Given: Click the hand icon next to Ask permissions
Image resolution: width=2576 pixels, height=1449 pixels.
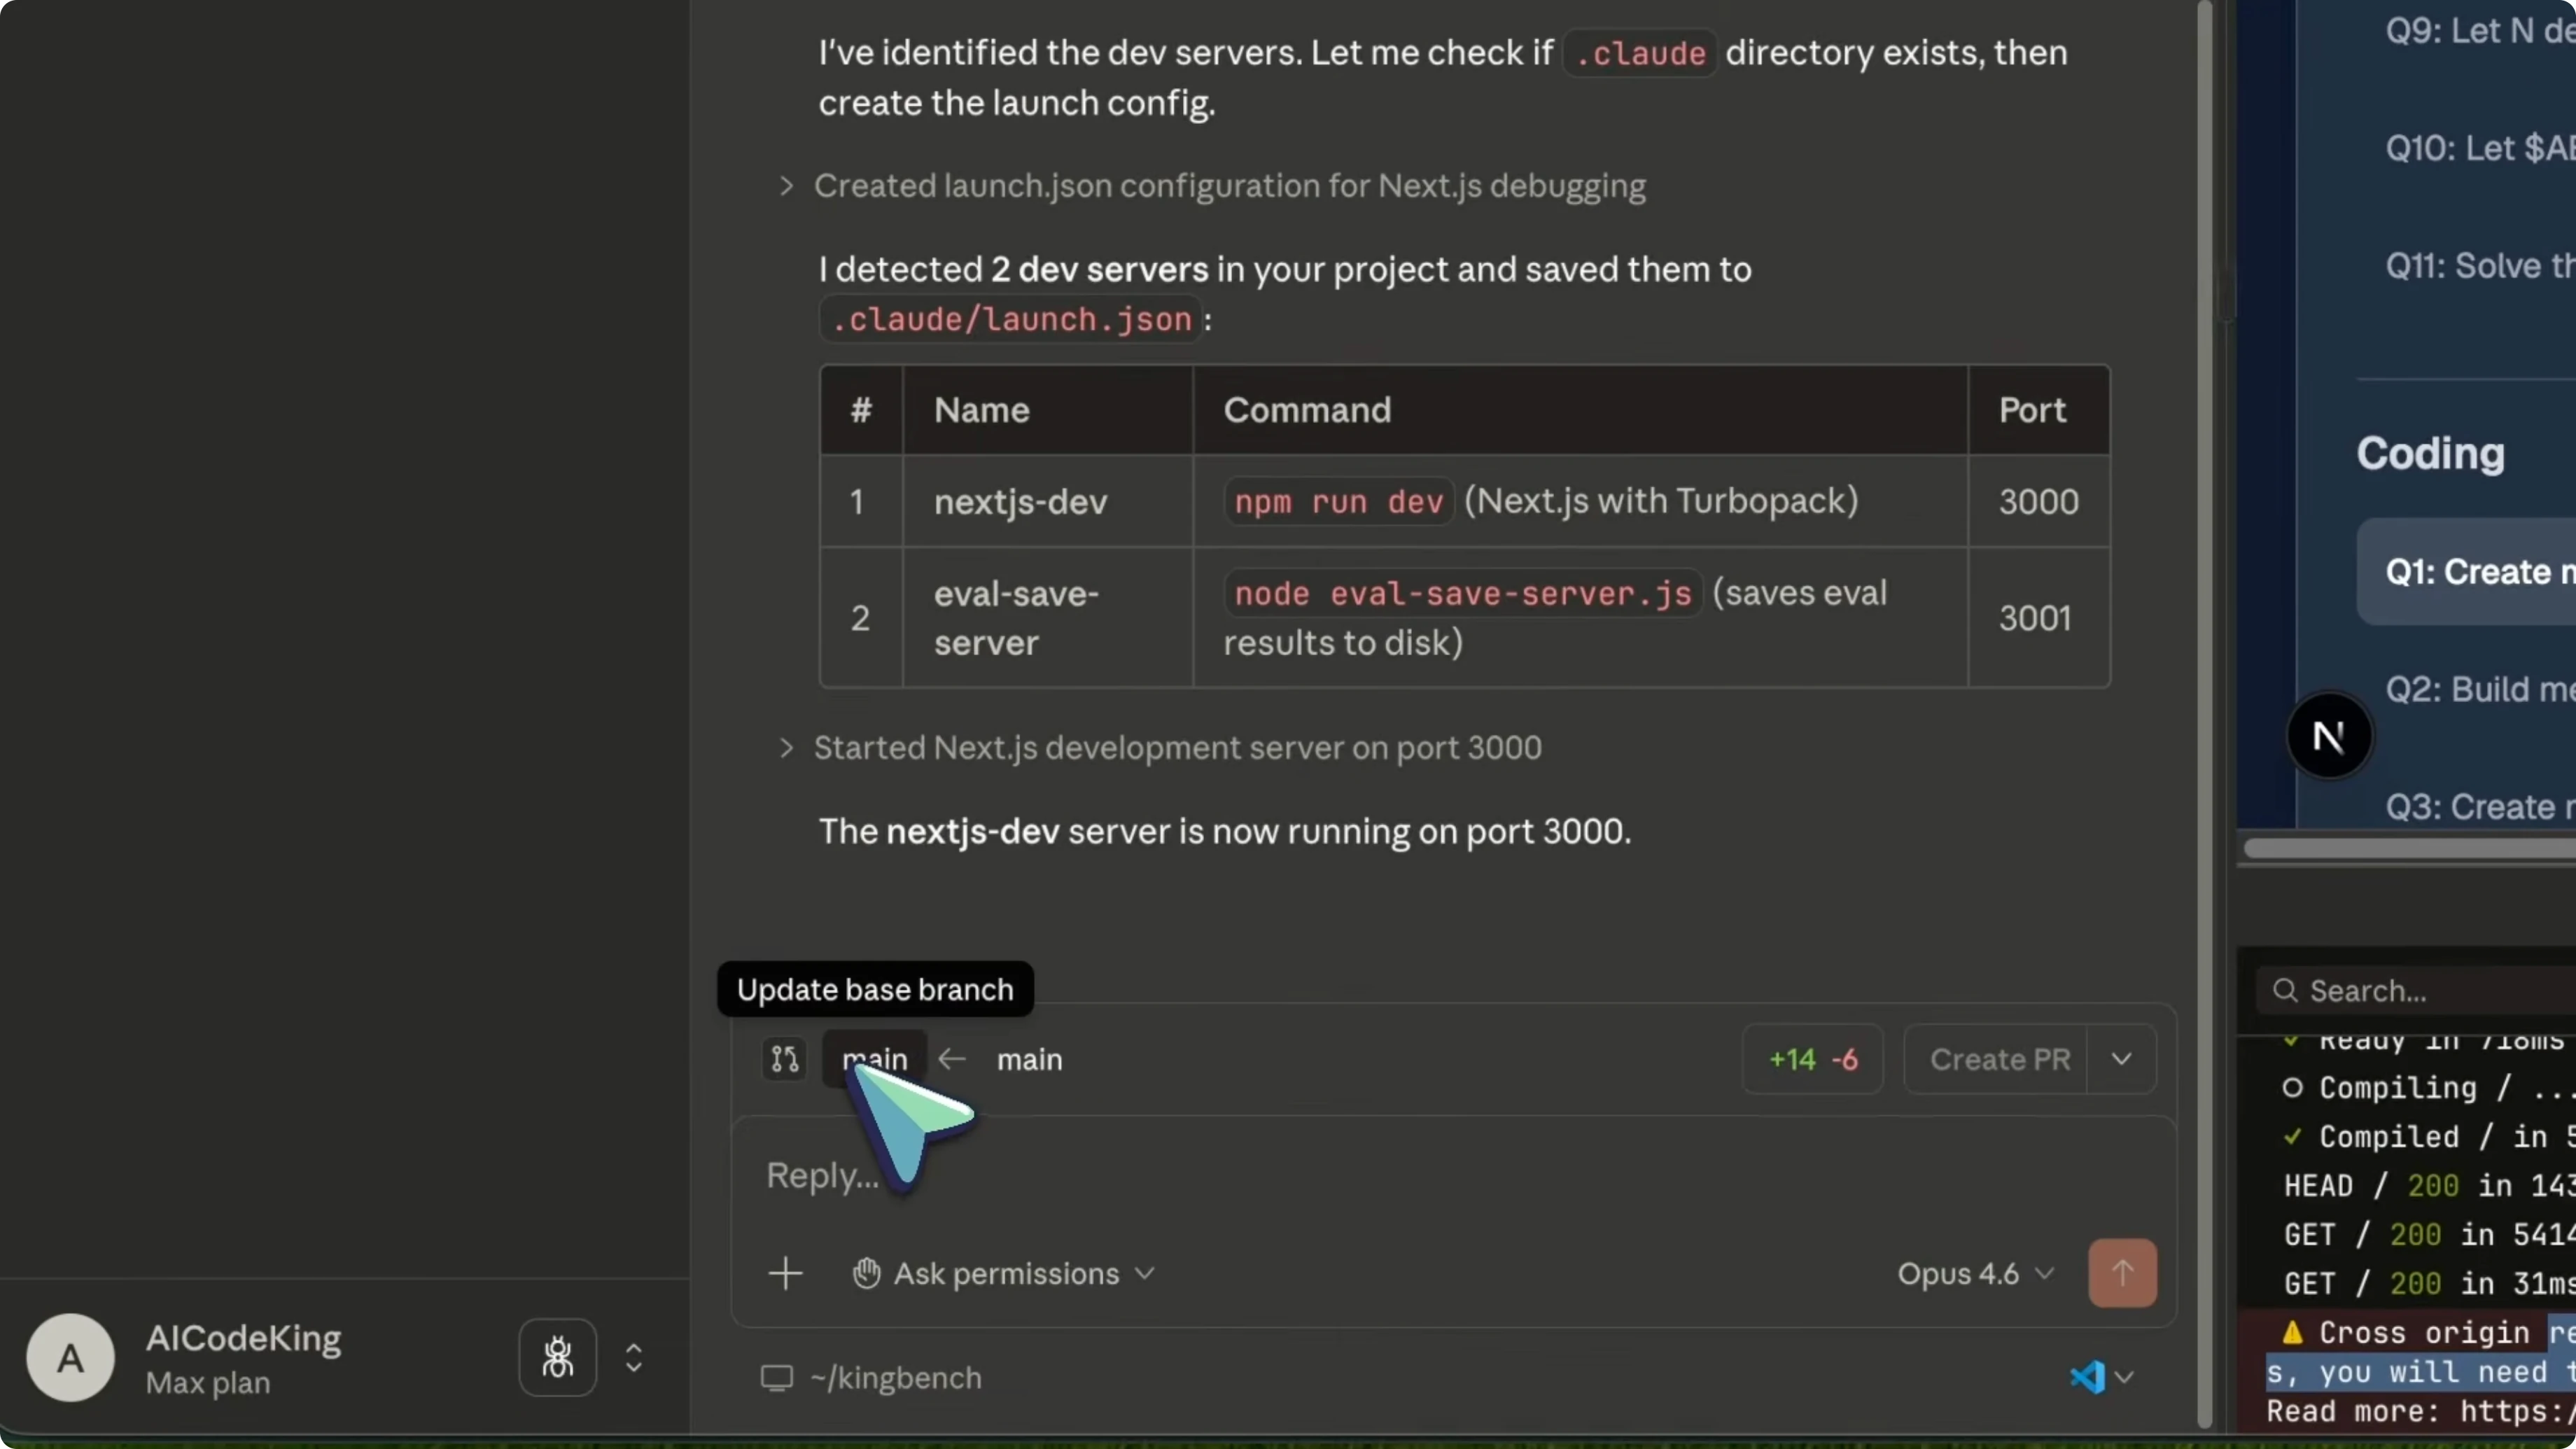Looking at the screenshot, I should pos(866,1273).
